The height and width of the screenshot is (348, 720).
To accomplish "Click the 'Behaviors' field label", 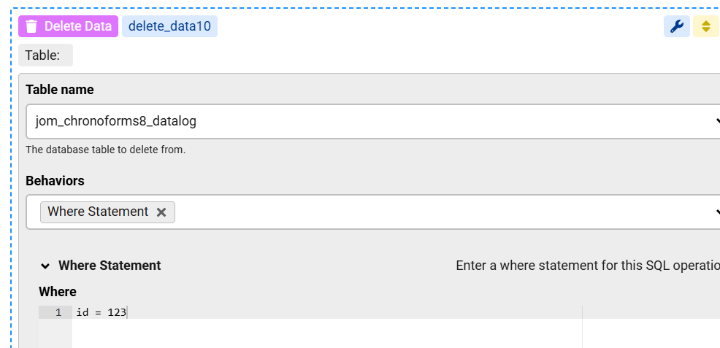I will coord(55,180).
